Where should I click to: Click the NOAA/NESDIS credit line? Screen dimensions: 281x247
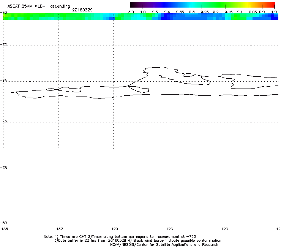(x=164, y=245)
